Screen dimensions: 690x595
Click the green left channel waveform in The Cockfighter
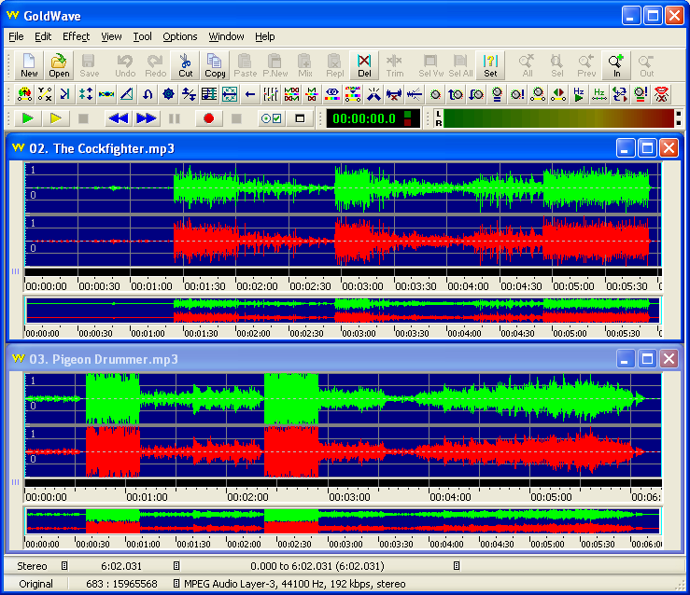tap(343, 187)
